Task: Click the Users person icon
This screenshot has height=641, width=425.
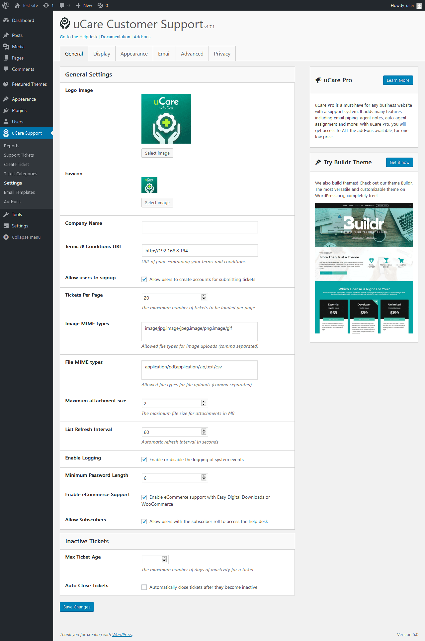Action: click(6, 122)
